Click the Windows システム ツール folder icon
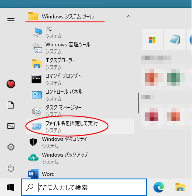Image resolution: width=192 pixels, height=196 pixels. click(33, 16)
